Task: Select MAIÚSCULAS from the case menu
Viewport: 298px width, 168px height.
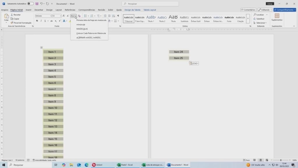Action: tap(82, 29)
